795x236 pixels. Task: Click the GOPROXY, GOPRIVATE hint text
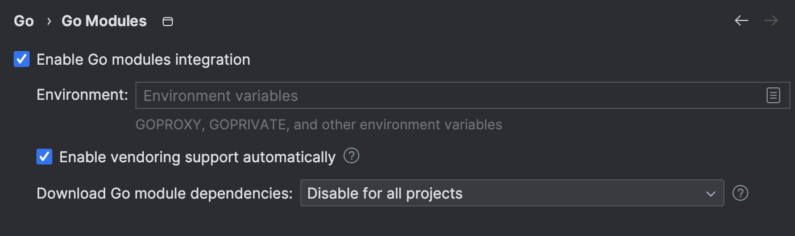pos(318,124)
